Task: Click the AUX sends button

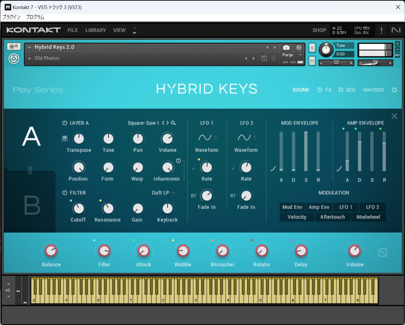Action: pos(397,55)
